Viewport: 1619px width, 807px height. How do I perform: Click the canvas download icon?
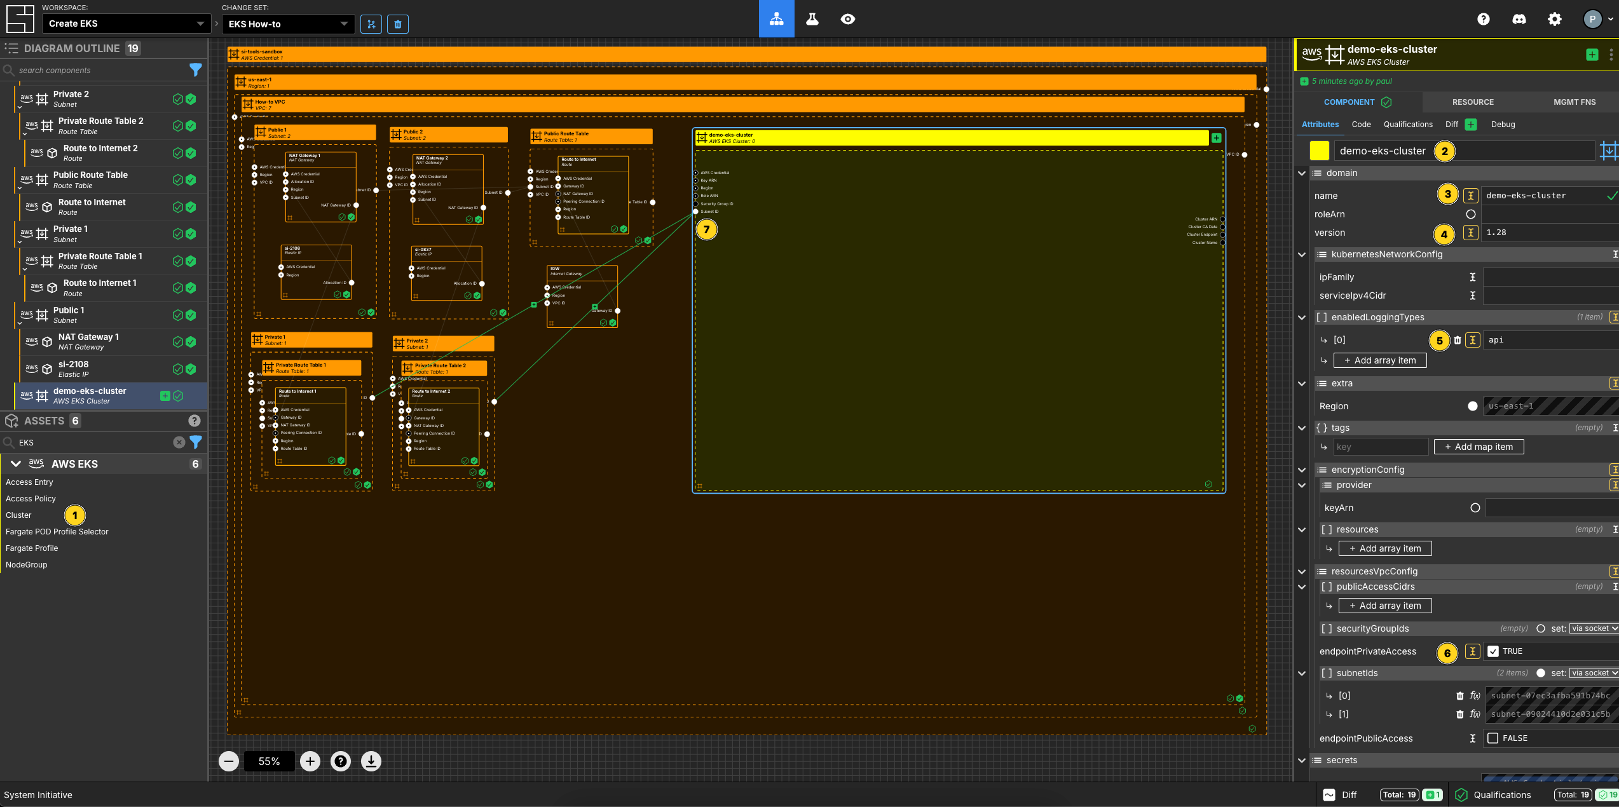tap(371, 761)
